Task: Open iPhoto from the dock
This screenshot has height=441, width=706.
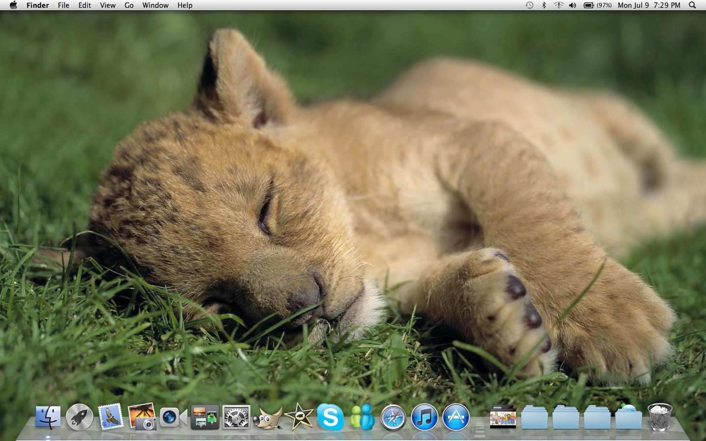Action: tap(142, 417)
